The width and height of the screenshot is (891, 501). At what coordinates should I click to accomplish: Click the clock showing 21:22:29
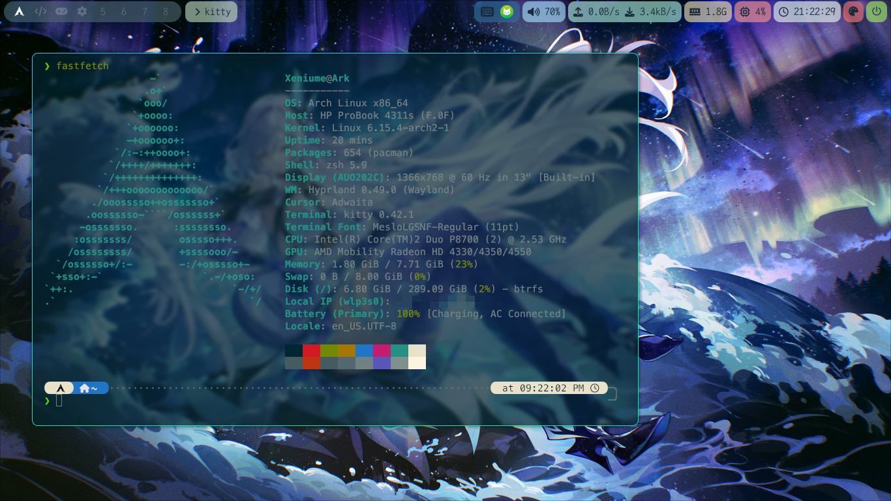pyautogui.click(x=807, y=12)
